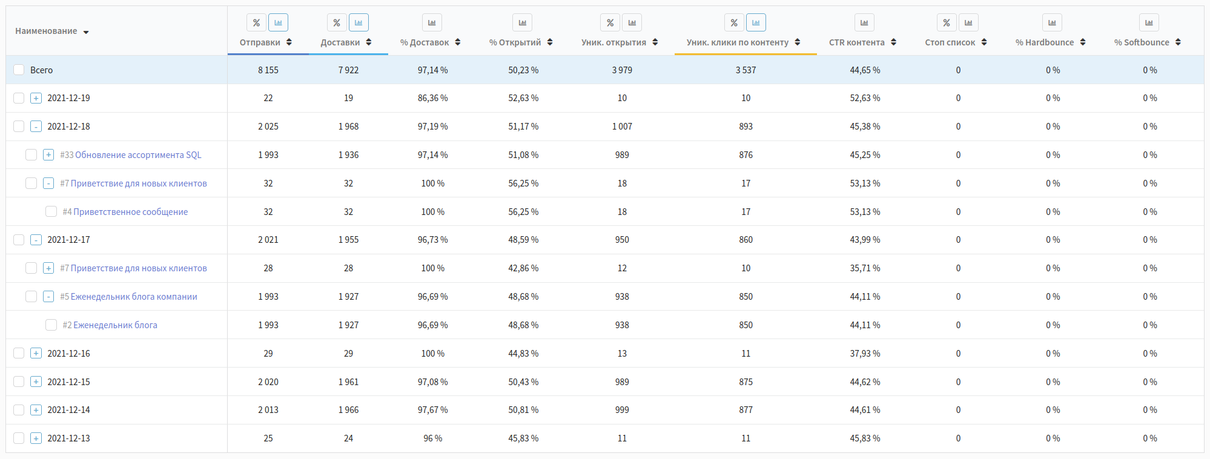Check the 2021-12-17 row checkbox

[x=19, y=240]
